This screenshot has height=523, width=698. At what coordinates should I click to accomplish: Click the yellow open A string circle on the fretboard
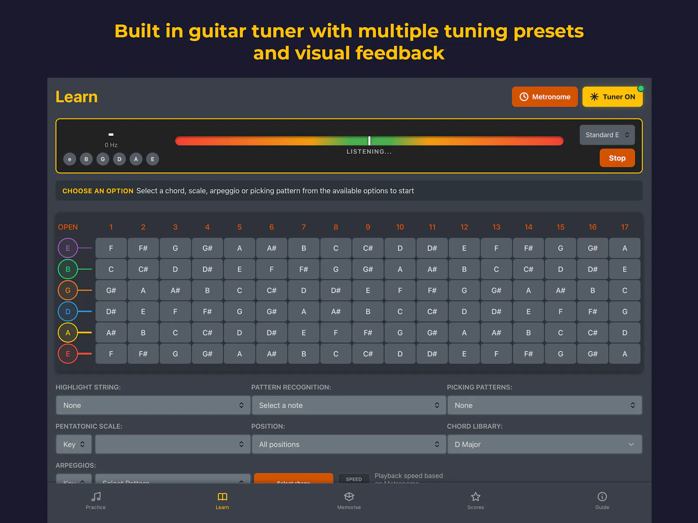point(68,333)
